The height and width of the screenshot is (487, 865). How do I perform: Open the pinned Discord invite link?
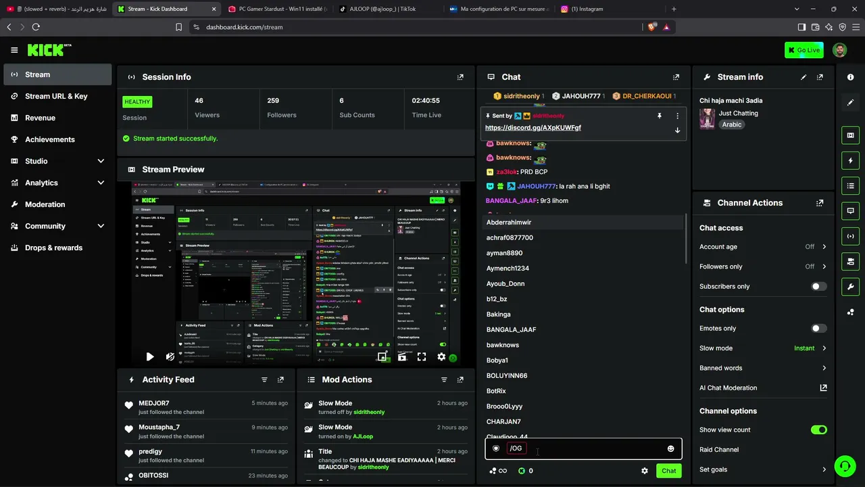point(533,128)
